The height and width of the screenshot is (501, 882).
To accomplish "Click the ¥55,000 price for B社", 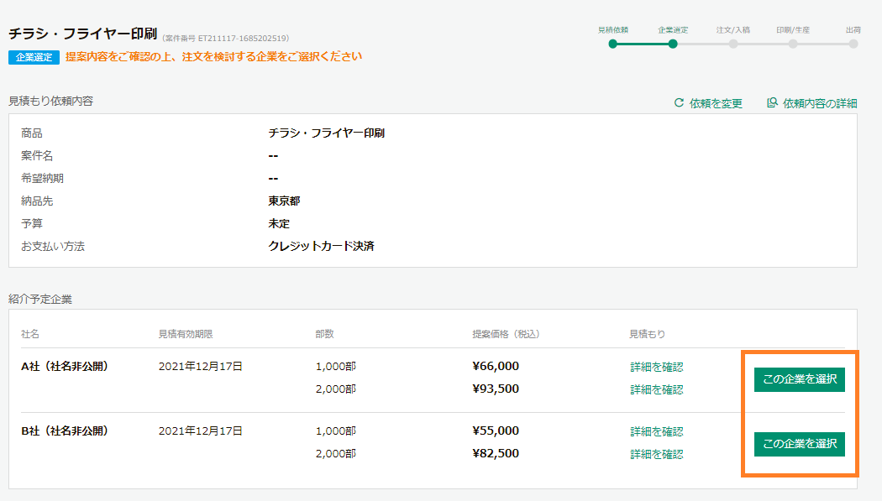I will pyautogui.click(x=496, y=431).
